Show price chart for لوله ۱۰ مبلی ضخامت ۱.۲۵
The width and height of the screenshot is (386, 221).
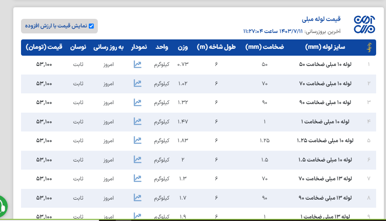137,140
